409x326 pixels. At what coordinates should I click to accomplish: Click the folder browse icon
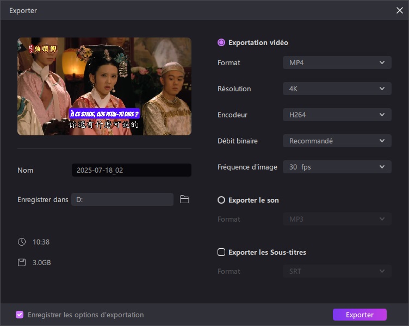pos(184,199)
